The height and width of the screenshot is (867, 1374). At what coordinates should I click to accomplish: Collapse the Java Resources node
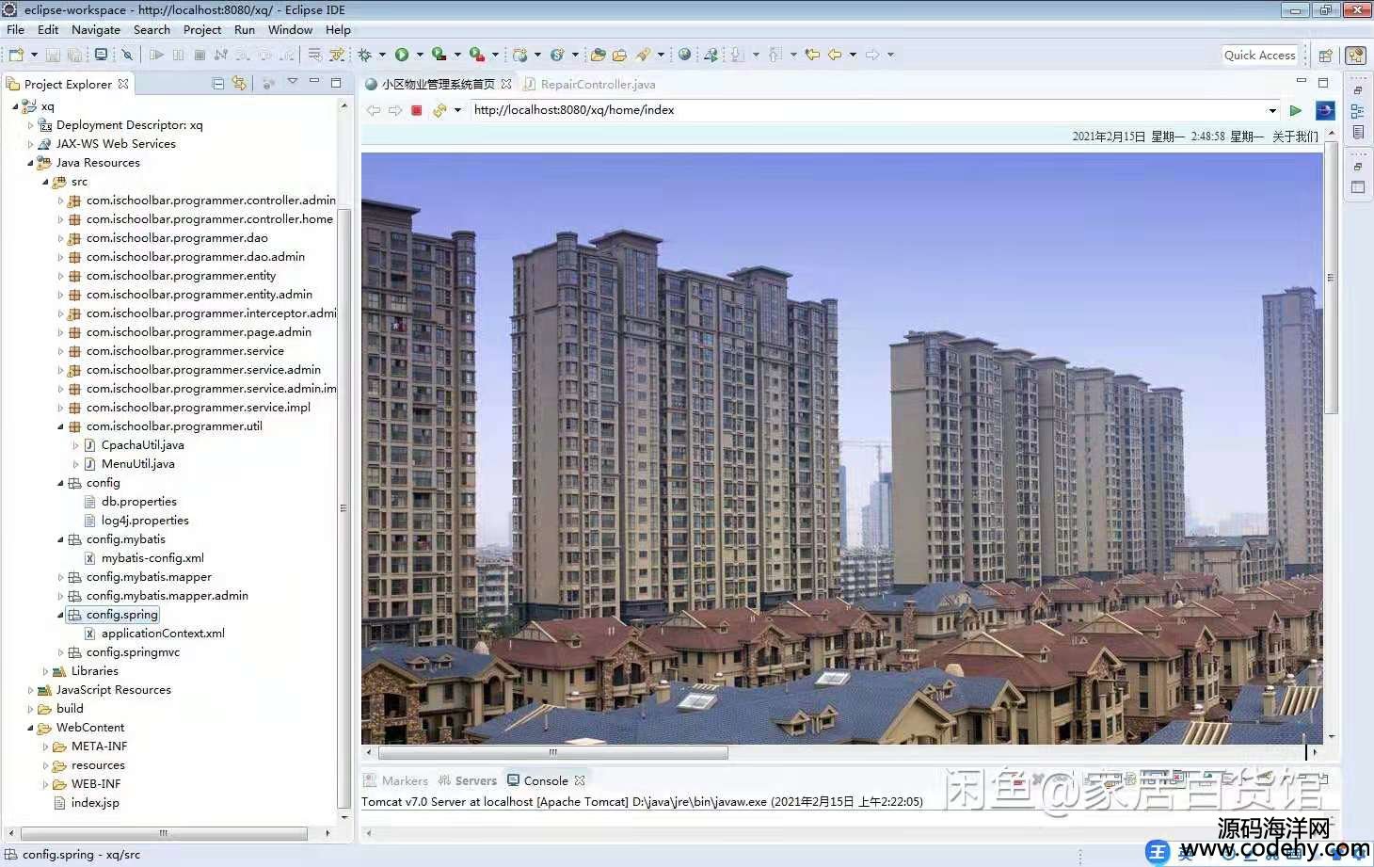(30, 163)
